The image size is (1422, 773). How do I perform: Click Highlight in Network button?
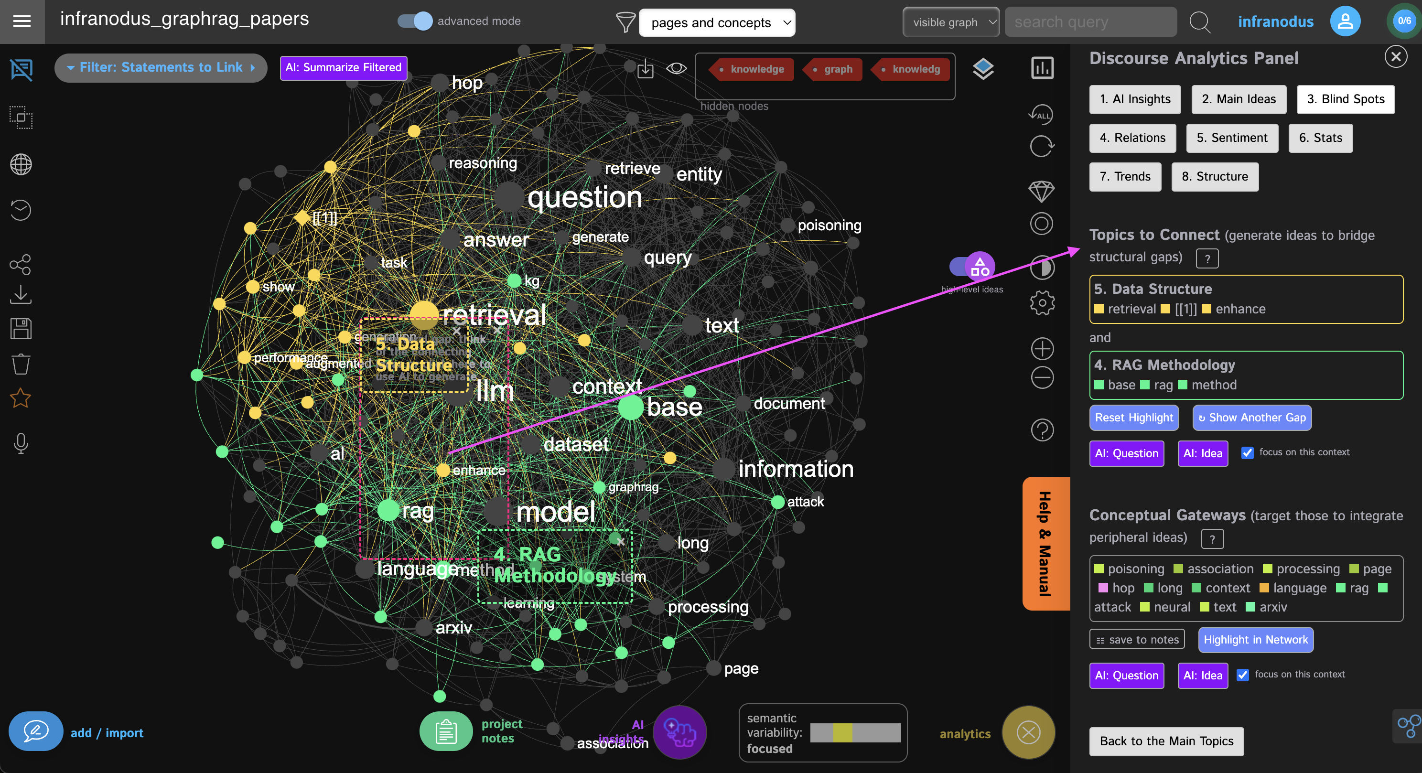pyautogui.click(x=1255, y=640)
